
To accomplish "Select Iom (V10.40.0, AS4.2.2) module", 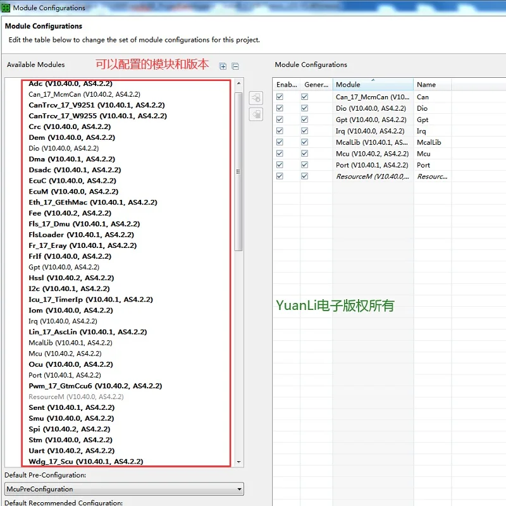I will click(70, 311).
